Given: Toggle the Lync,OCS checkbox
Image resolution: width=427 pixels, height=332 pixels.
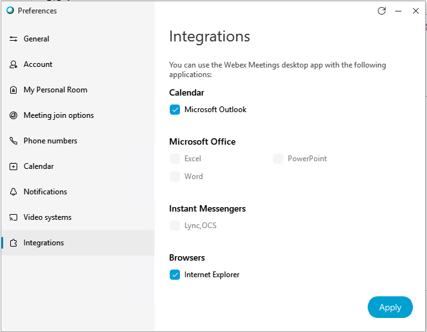Looking at the screenshot, I should coord(175,226).
